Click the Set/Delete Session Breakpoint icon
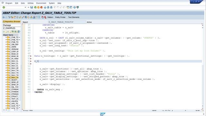This screenshot has width=206, height=116. pyautogui.click(x=42, y=17)
